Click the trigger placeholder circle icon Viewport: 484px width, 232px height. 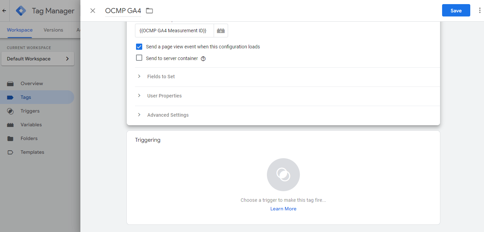click(x=283, y=175)
